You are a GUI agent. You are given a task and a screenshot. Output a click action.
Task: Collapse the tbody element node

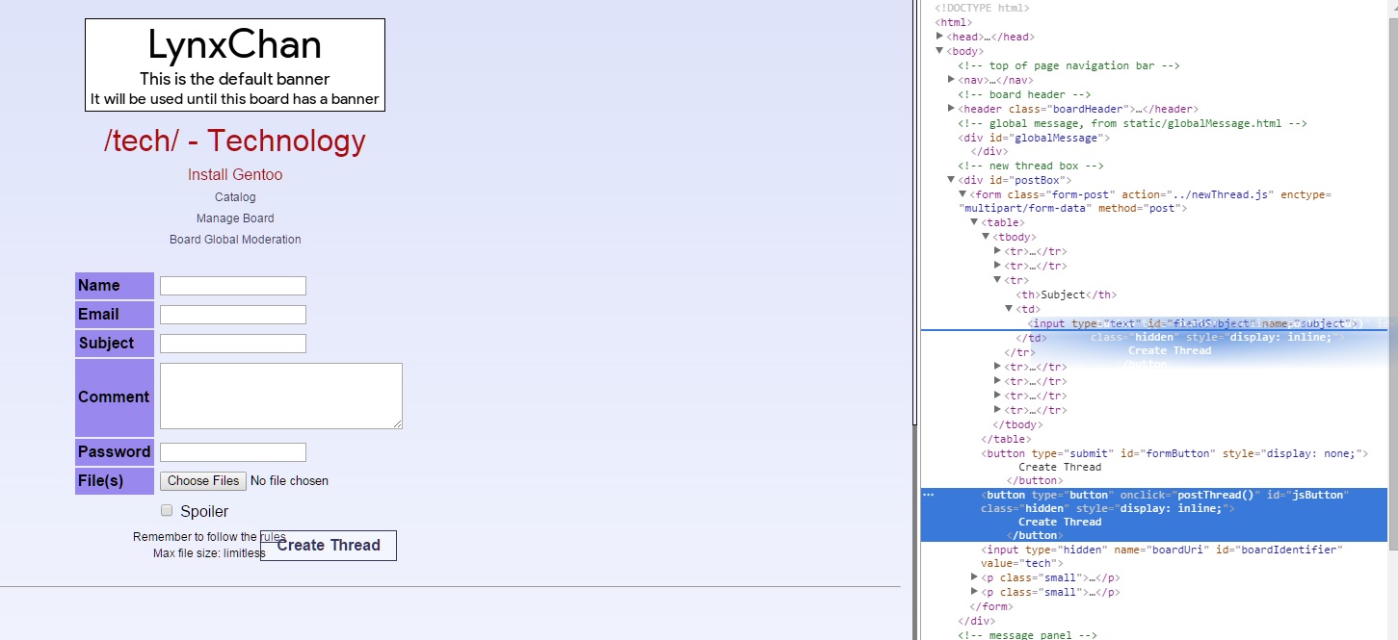coord(986,237)
